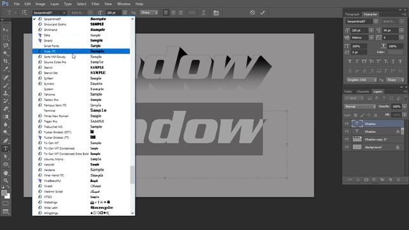The height and width of the screenshot is (230, 409).
Task: Hide the selected top Shadow text layer
Action: pyautogui.click(x=346, y=123)
